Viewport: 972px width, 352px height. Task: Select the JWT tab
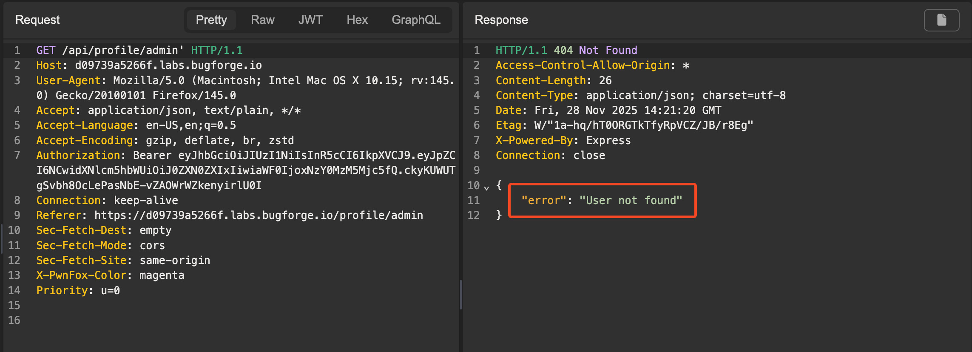pyautogui.click(x=310, y=20)
